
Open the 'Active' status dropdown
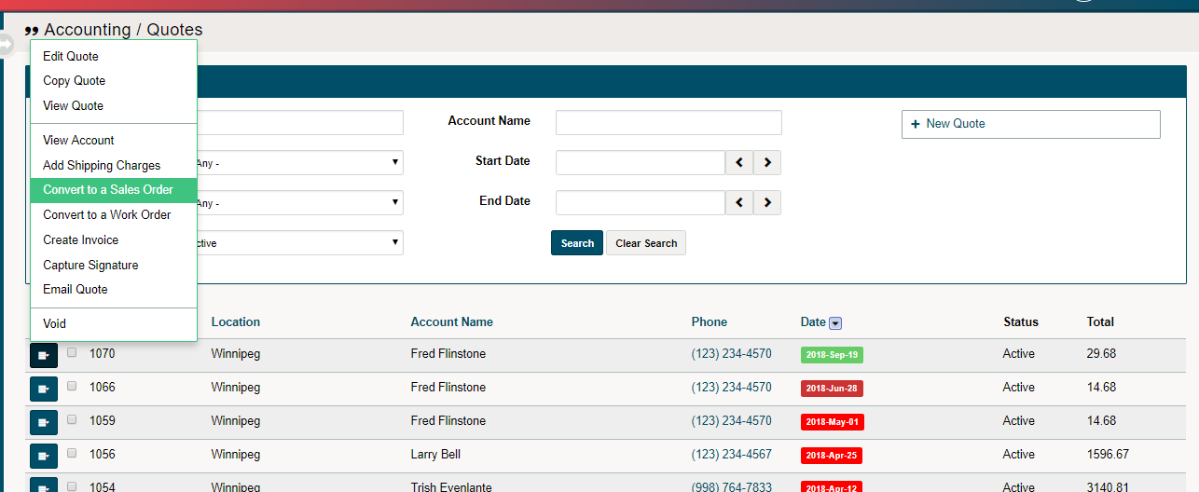[x=300, y=243]
